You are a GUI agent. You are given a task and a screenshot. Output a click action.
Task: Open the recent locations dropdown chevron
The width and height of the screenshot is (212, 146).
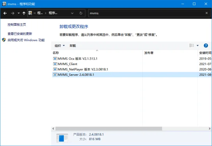pyautogui.click(x=19, y=13)
